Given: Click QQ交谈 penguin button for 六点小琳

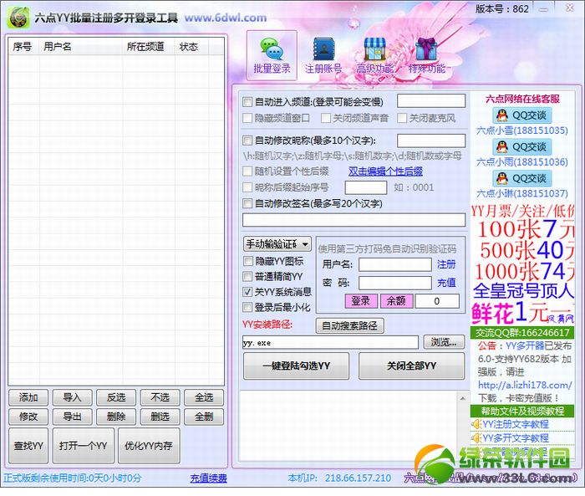Looking at the screenshot, I should (522, 178).
